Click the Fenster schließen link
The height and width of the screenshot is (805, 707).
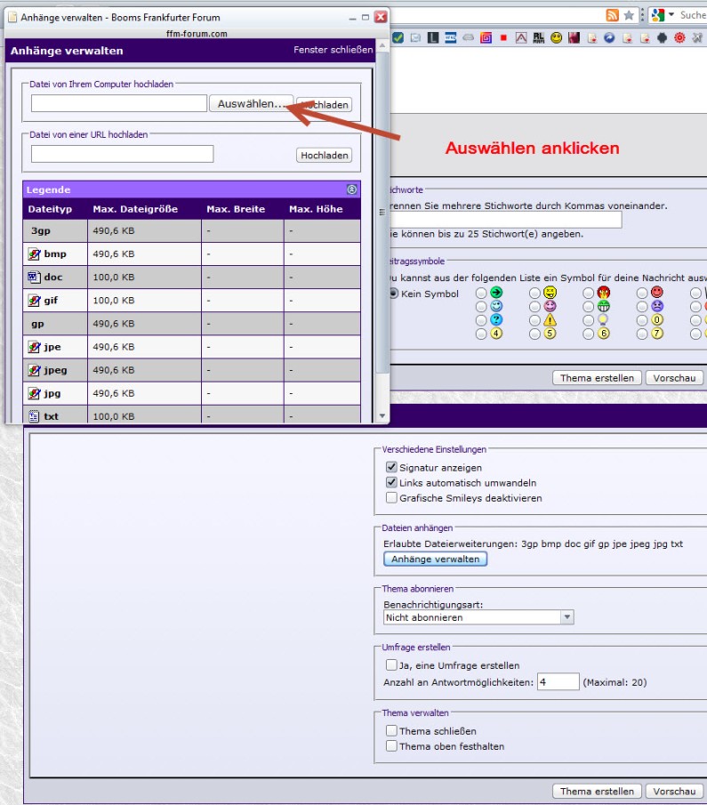[x=333, y=51]
